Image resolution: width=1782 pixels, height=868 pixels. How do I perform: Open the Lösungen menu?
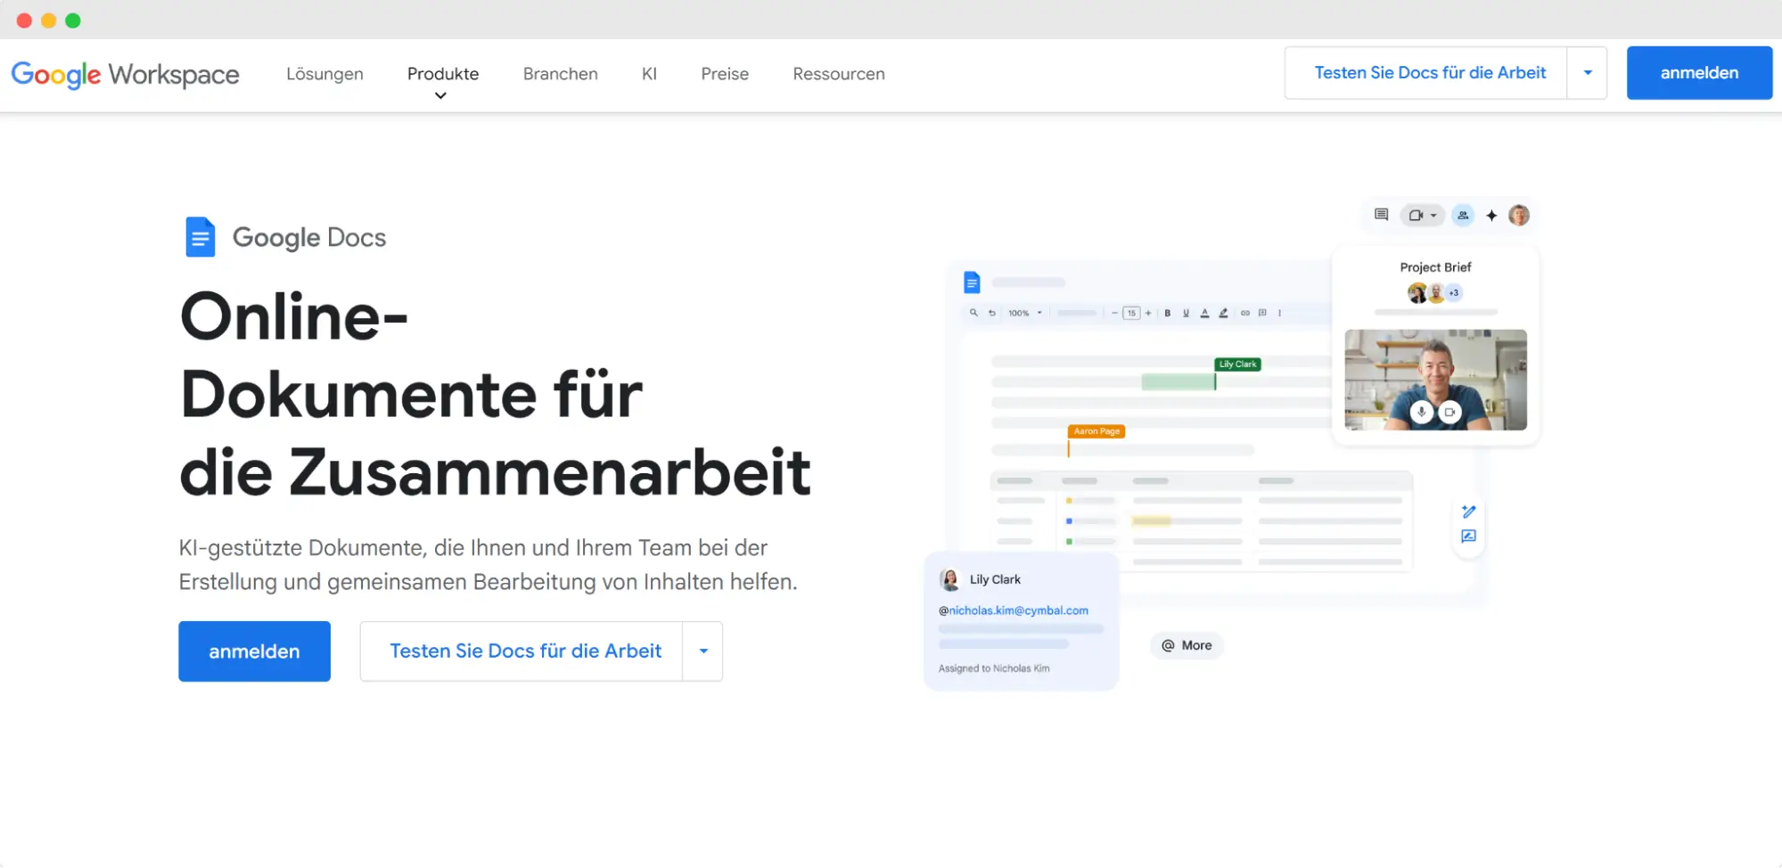tap(324, 74)
